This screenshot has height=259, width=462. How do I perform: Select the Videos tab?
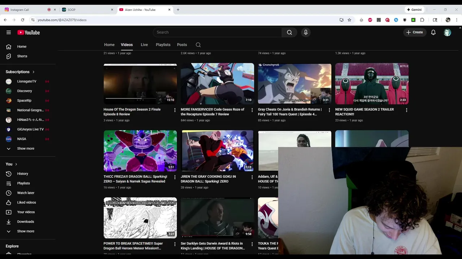point(127,45)
